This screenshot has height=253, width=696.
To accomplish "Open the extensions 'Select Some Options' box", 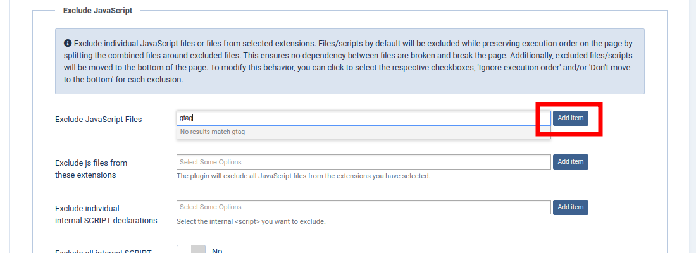I will (364, 162).
